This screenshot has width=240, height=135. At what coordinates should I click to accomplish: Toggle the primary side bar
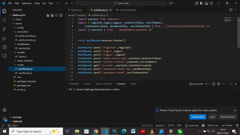pyautogui.click(x=202, y=3)
